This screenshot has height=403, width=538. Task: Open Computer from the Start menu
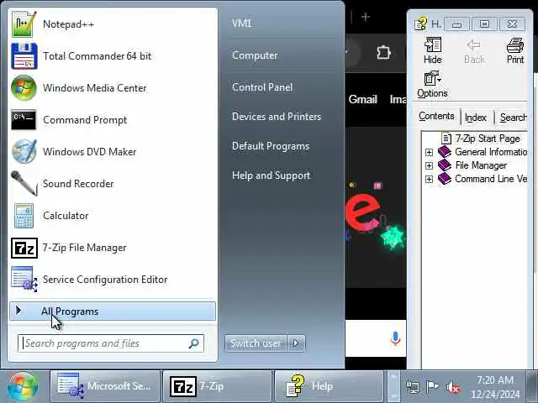(x=255, y=55)
